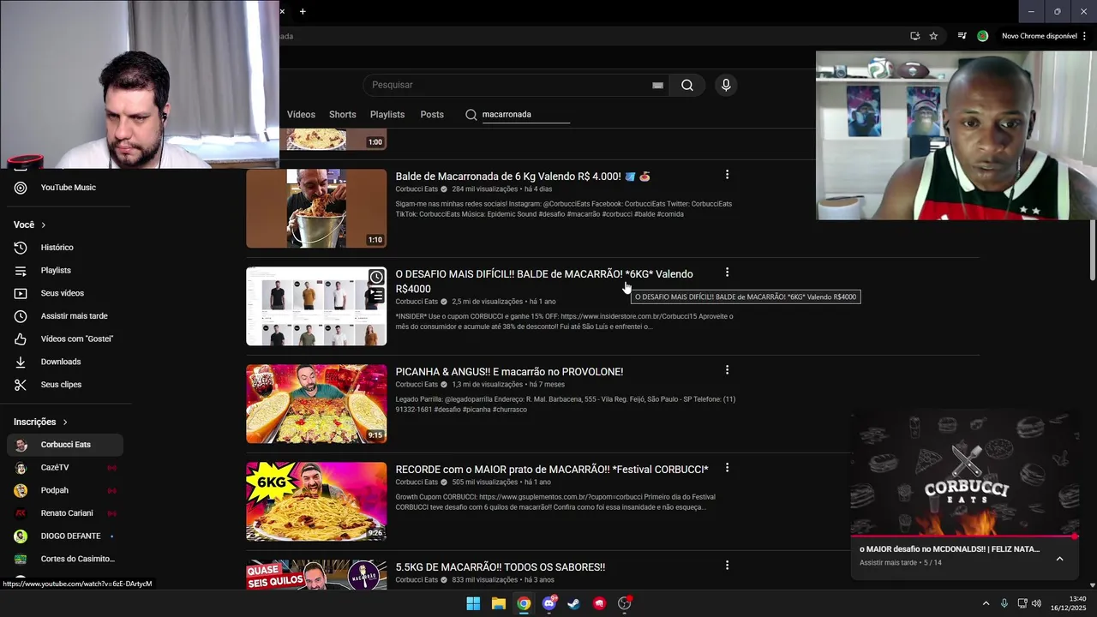Screen dimensions: 1097x617
Task: Open options menu for RECORDE com o MAIOR prato video
Action: (x=727, y=468)
